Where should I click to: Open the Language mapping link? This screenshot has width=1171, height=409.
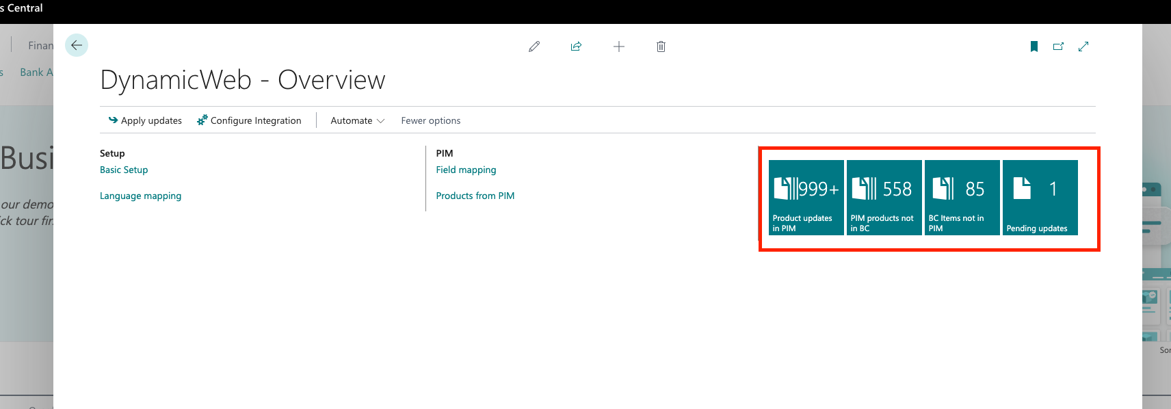tap(140, 196)
